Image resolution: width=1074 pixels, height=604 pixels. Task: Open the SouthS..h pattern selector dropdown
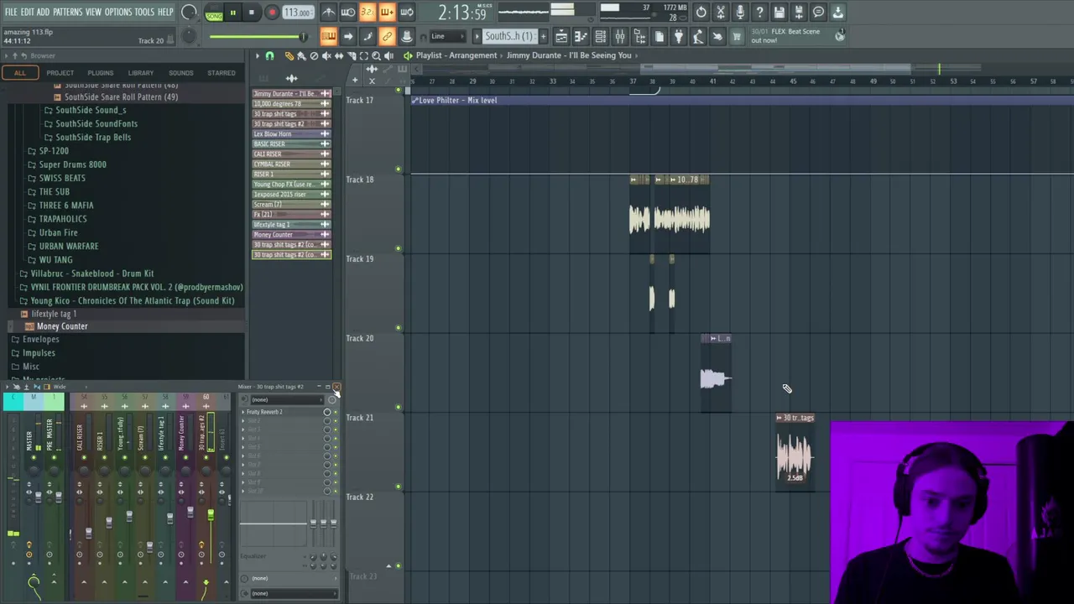pos(509,36)
